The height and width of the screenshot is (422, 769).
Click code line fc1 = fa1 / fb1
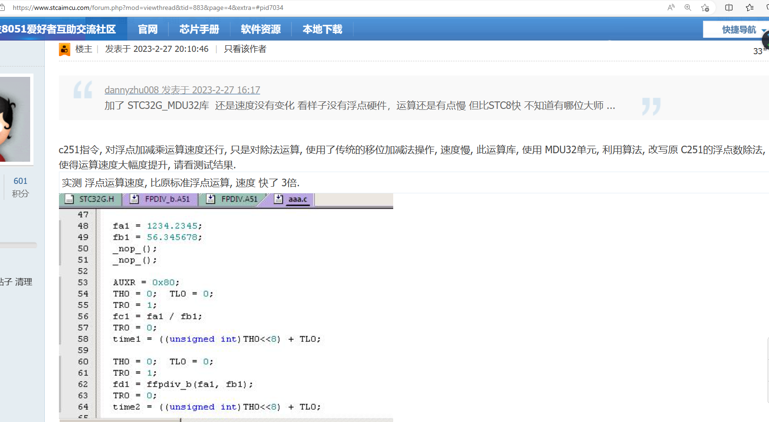[x=157, y=316]
